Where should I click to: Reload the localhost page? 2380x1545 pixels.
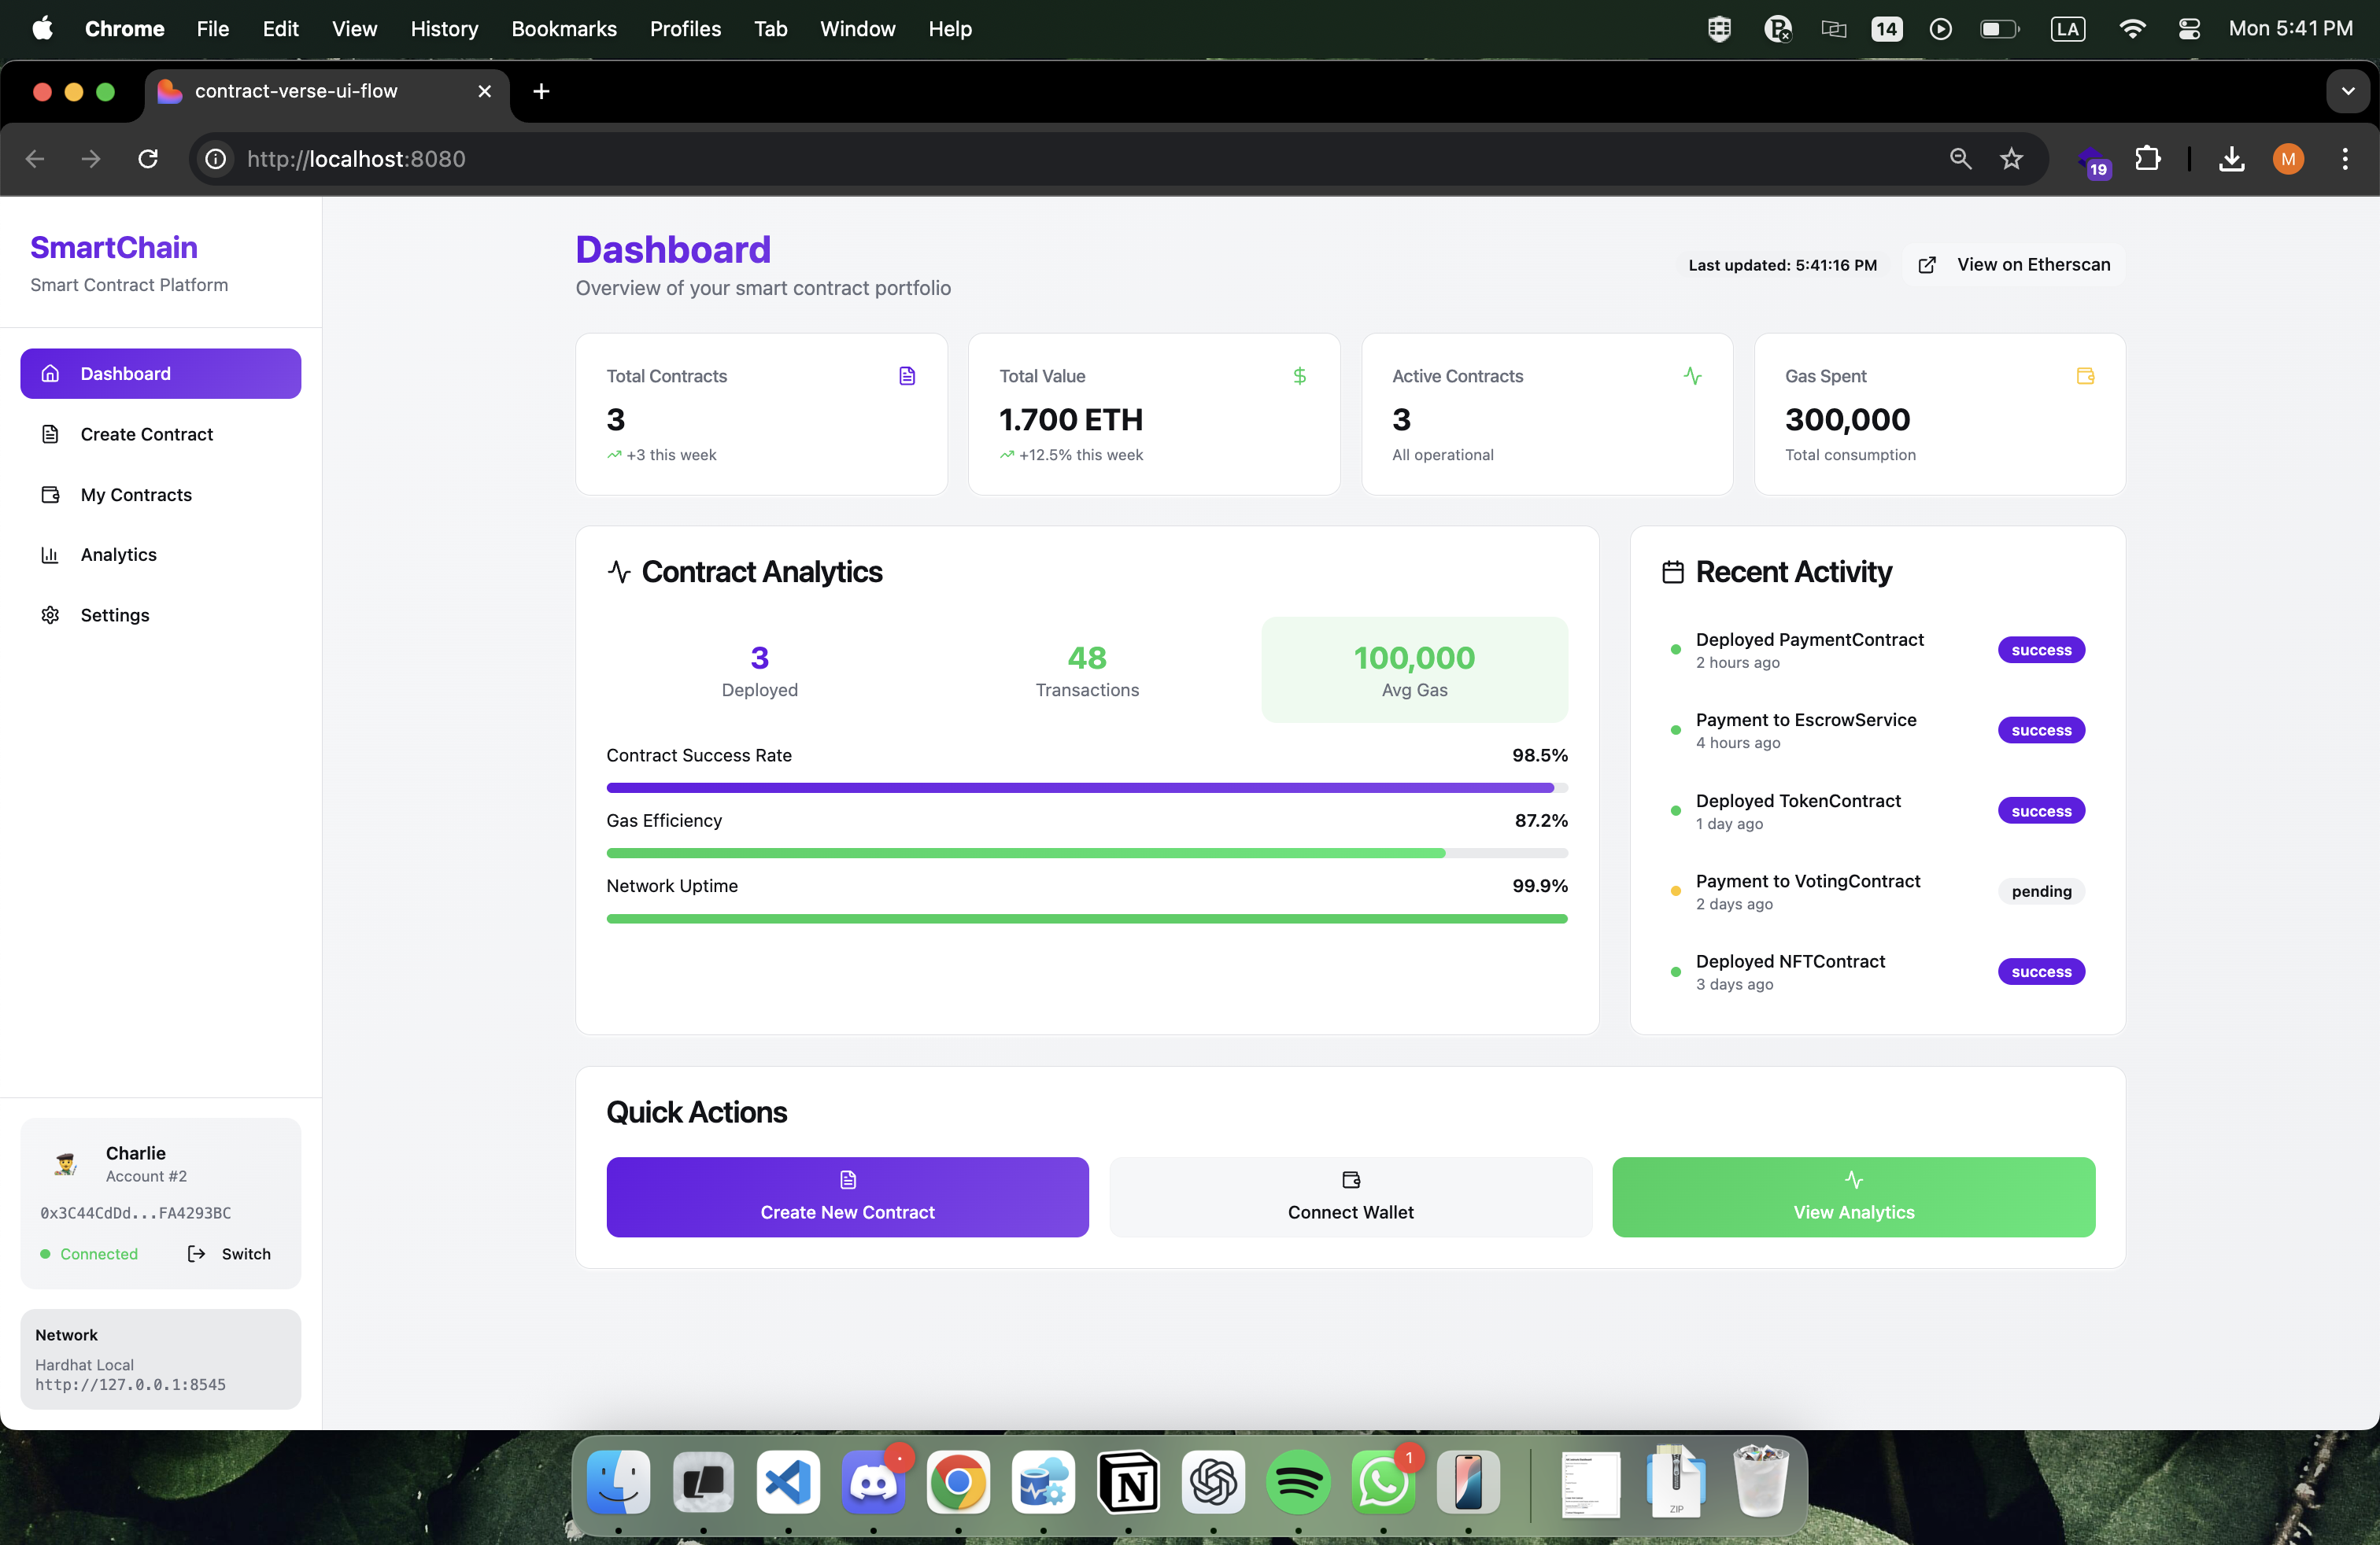tap(148, 159)
